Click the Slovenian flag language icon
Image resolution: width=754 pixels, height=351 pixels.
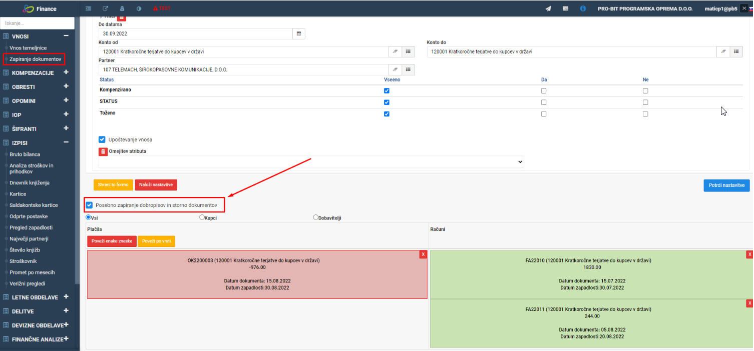click(751, 9)
